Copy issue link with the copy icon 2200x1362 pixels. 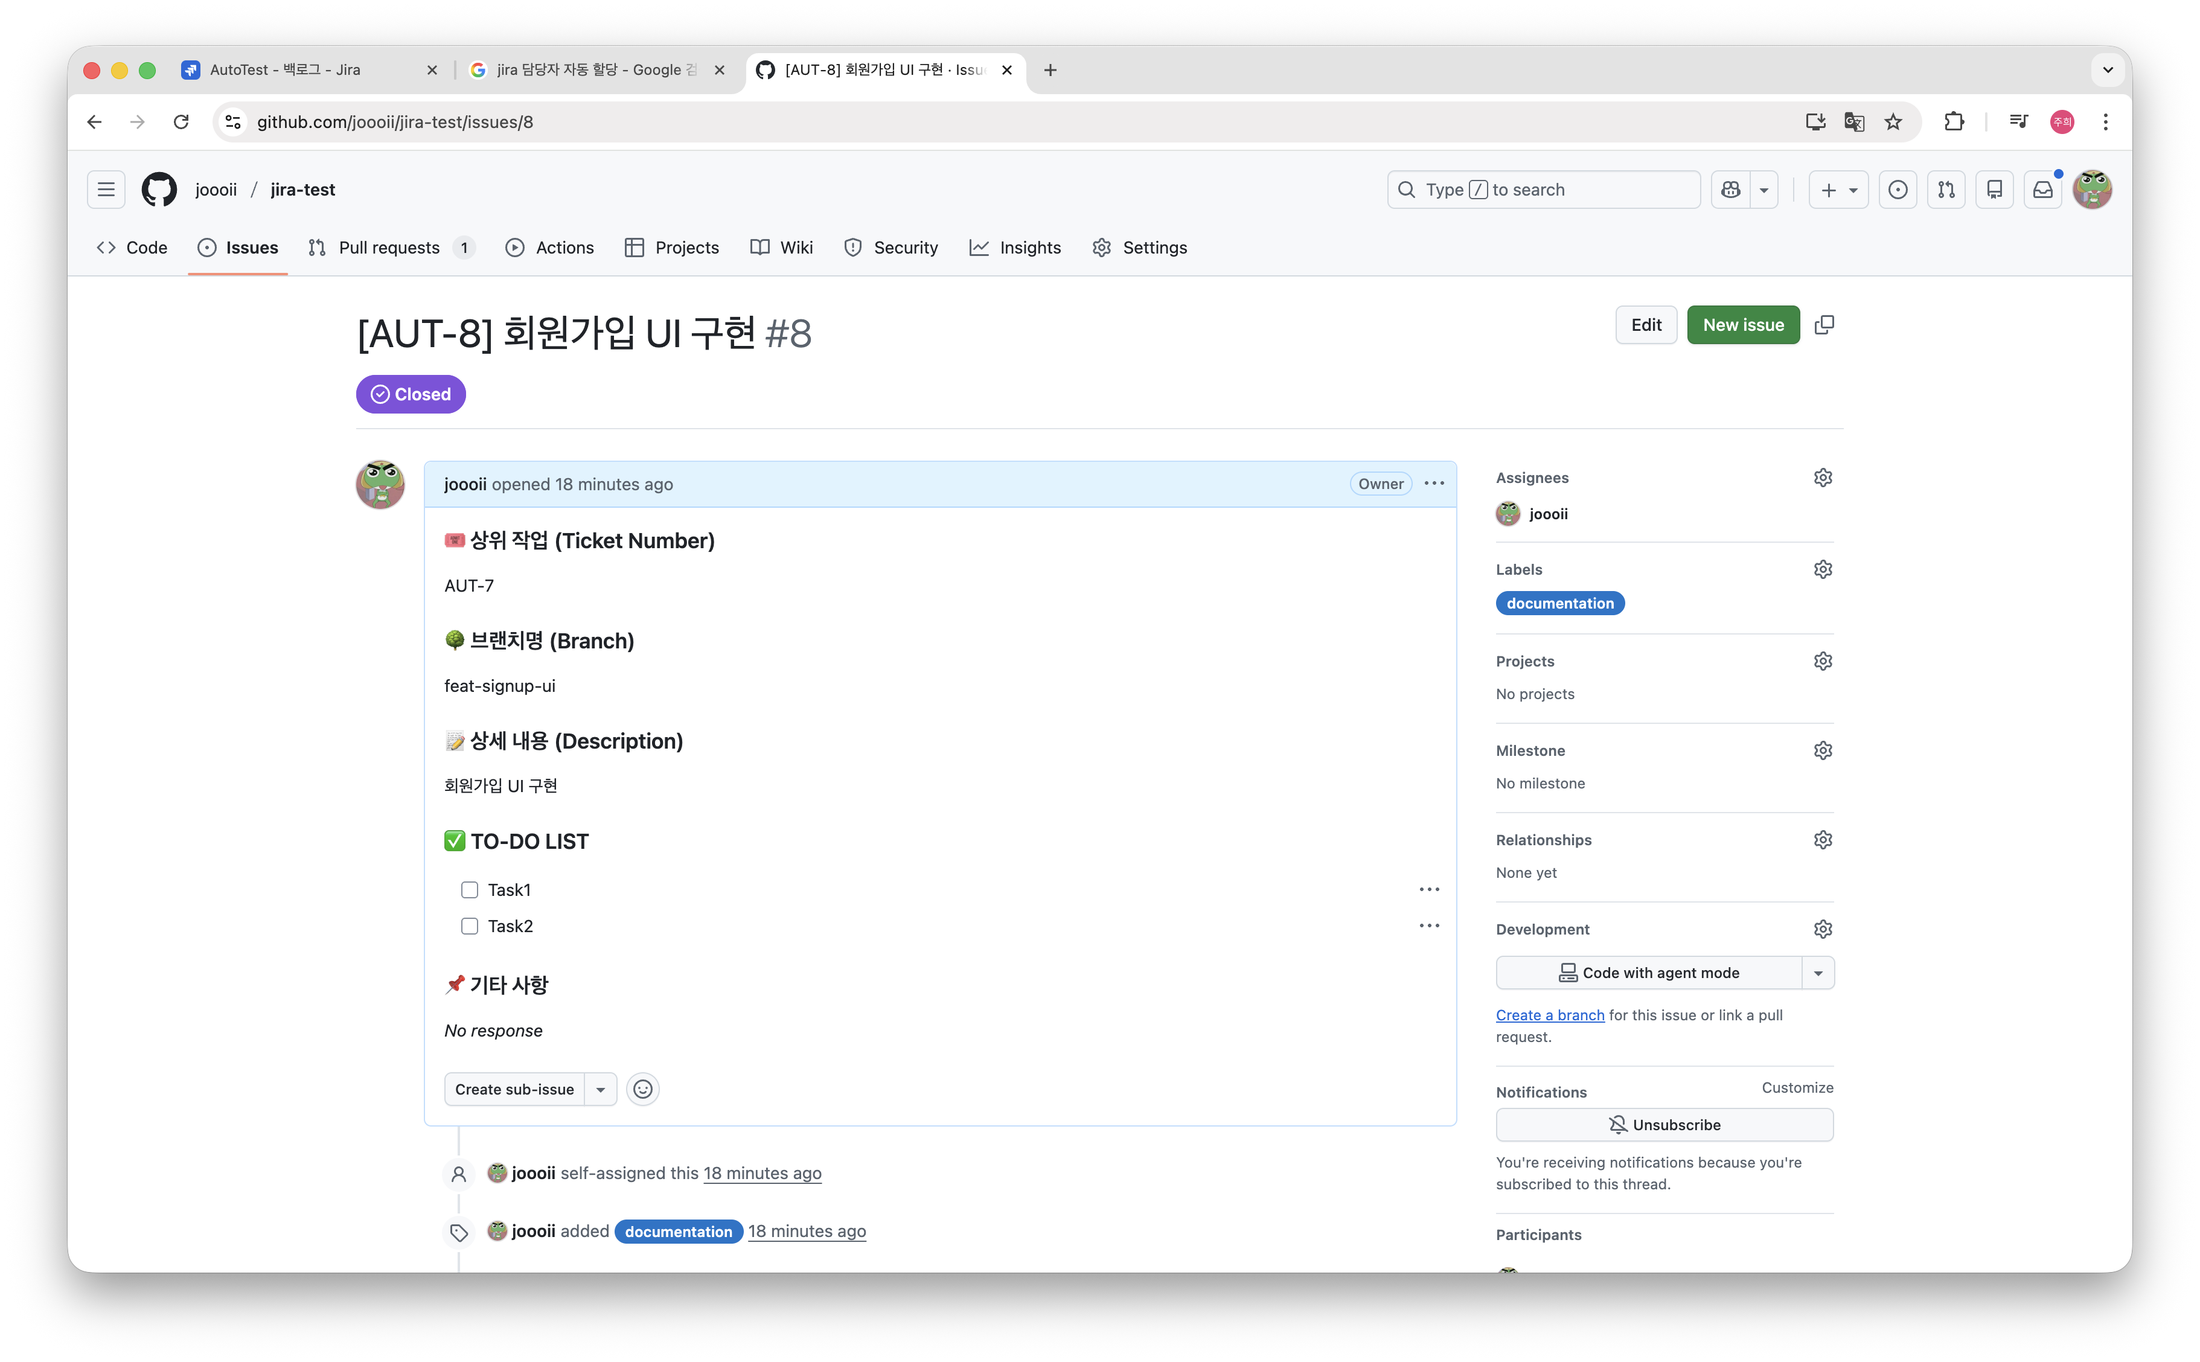click(1824, 325)
